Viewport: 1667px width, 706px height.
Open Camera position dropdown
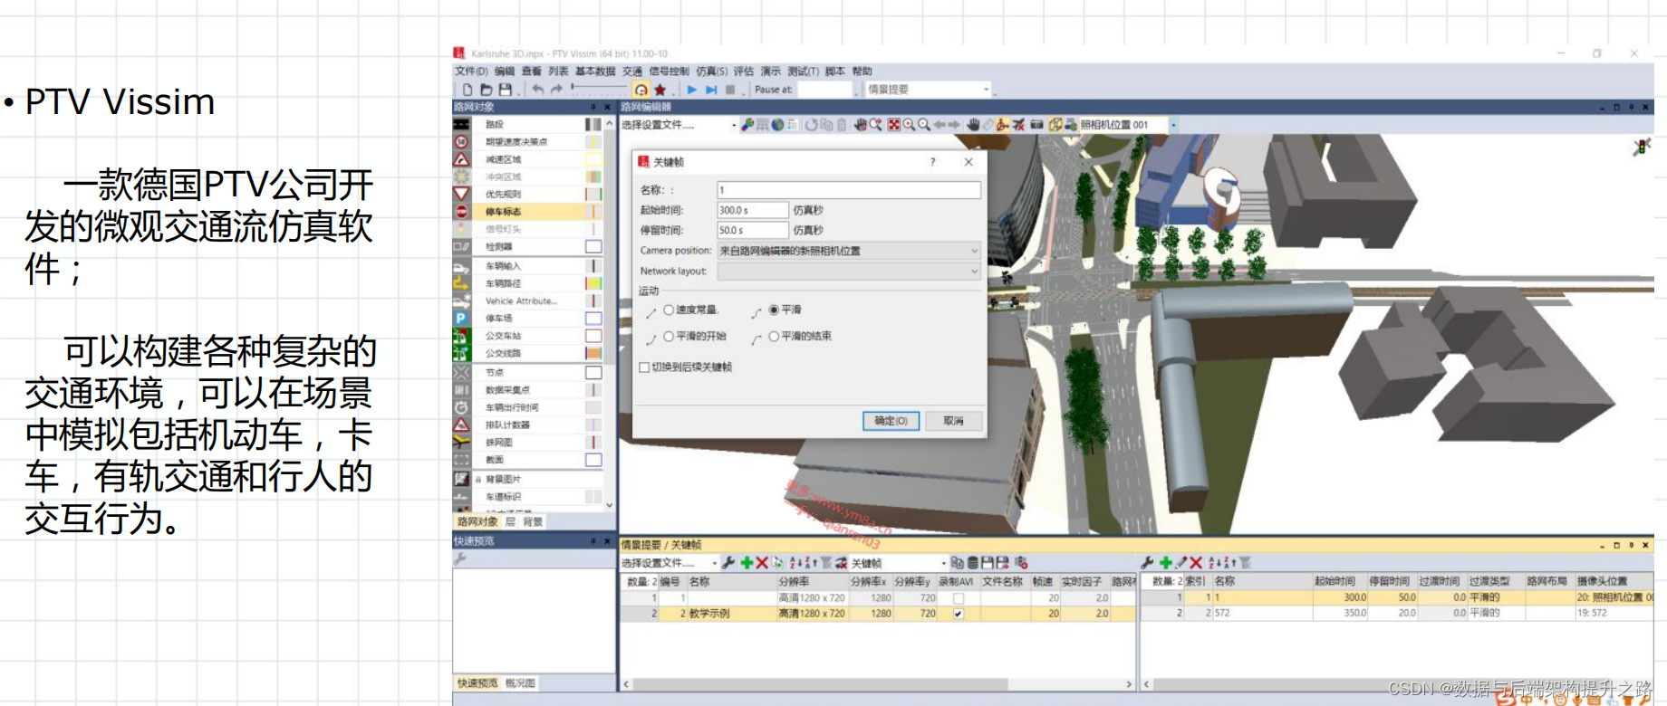pyautogui.click(x=849, y=251)
